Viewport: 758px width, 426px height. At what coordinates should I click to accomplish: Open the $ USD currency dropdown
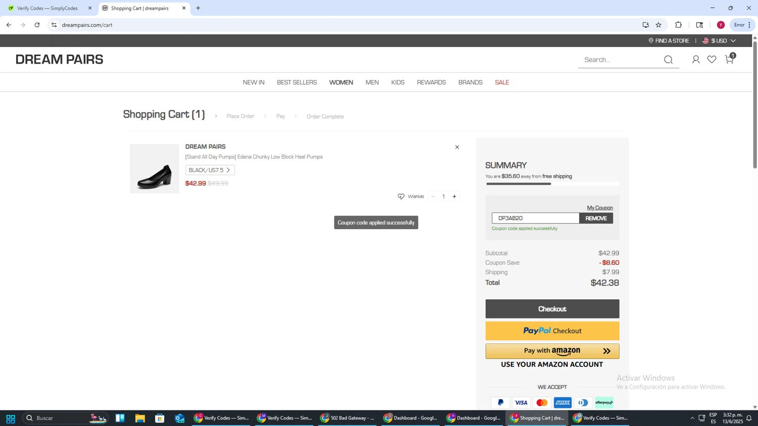[x=719, y=41]
